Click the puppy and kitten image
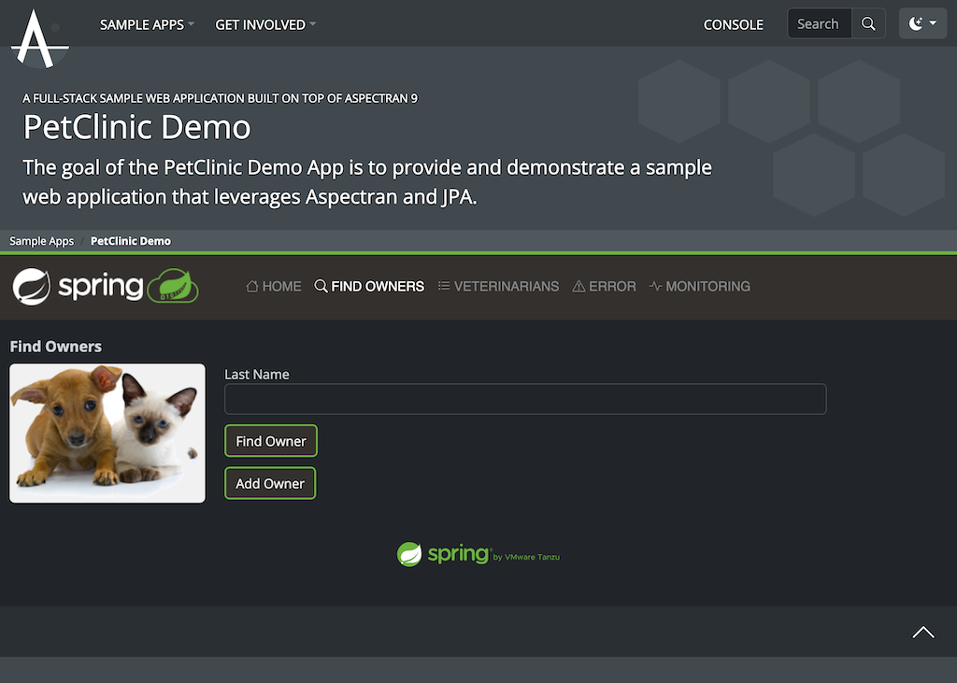This screenshot has width=957, height=683. pos(107,434)
